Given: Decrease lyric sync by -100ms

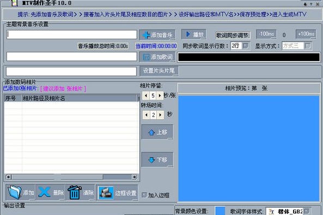Looking at the screenshot, I should (x=266, y=34).
